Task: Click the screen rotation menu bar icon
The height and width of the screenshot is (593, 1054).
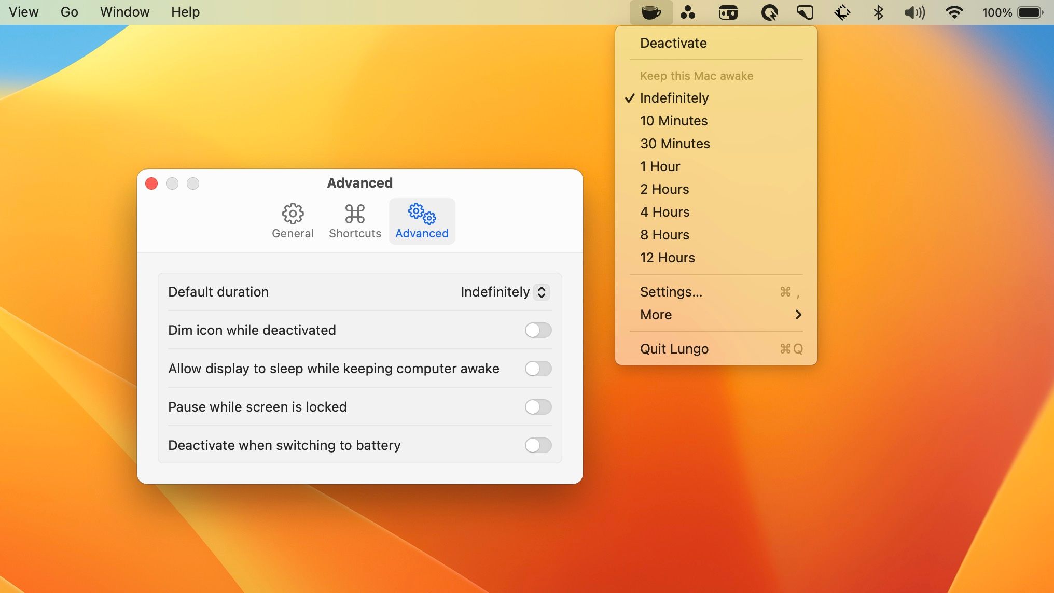Action: click(842, 12)
